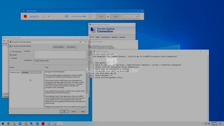Open File Explorer from the taskbar
The image size is (224, 126).
[x=14, y=124]
